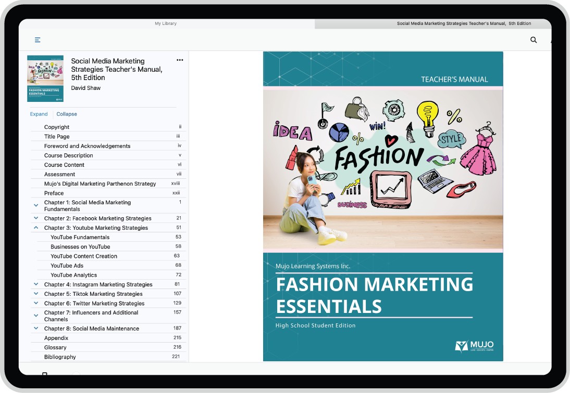Open Mujo's Digital Marketing Parthenon Strategy
This screenshot has height=393, width=570.
tap(100, 184)
